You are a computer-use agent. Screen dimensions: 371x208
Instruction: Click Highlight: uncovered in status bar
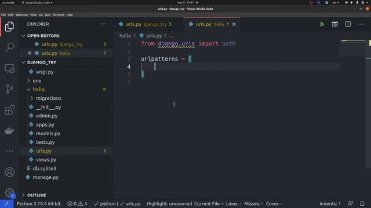coord(169,204)
